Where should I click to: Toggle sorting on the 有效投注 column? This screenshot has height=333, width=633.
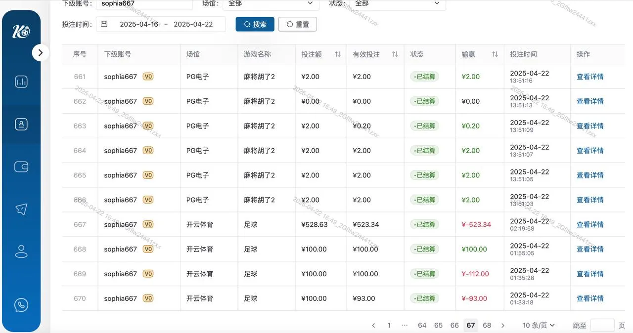pos(395,54)
